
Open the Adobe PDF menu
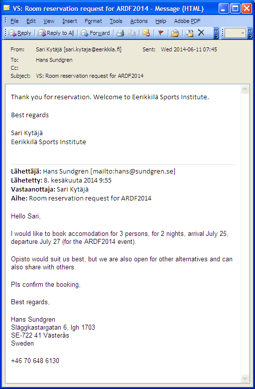pos(187,21)
